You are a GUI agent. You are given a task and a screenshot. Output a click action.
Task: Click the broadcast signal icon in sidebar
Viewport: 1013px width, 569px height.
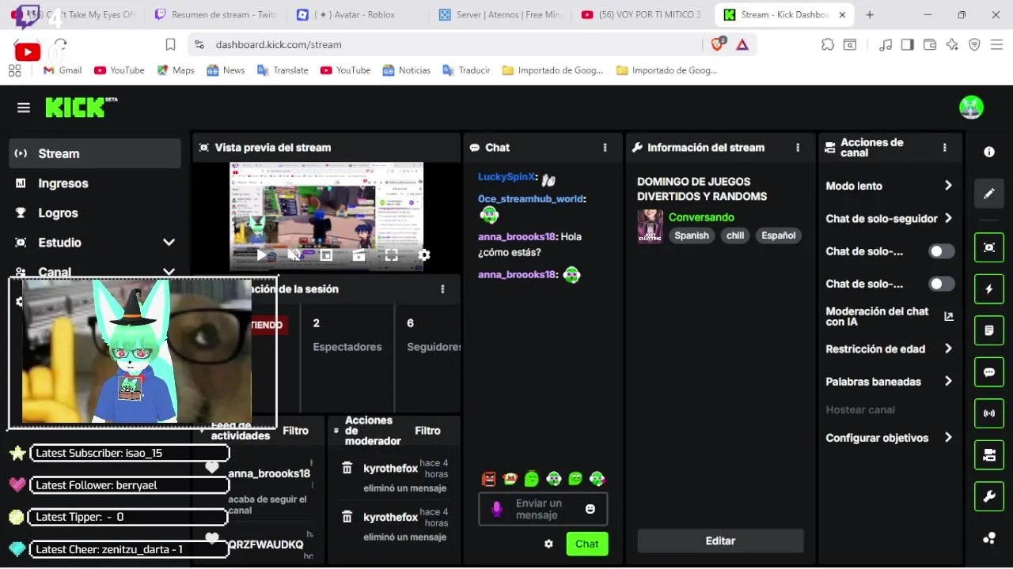[989, 413]
